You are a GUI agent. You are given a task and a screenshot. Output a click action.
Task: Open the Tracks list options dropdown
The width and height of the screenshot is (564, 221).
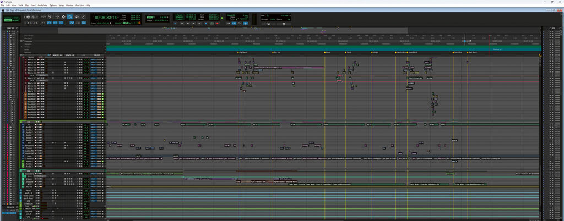point(18,27)
